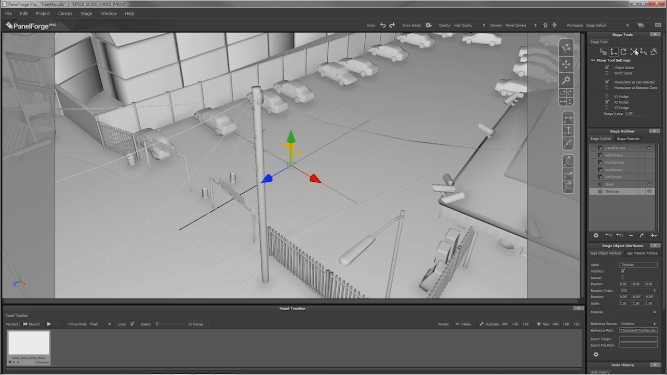
Task: Open the Quality dropdown
Action: [469, 25]
